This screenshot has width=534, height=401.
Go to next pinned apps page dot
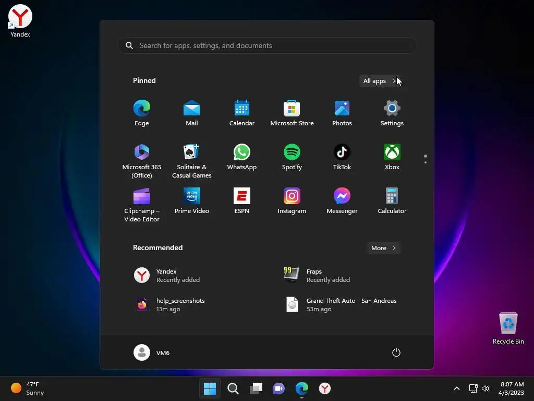click(x=426, y=162)
